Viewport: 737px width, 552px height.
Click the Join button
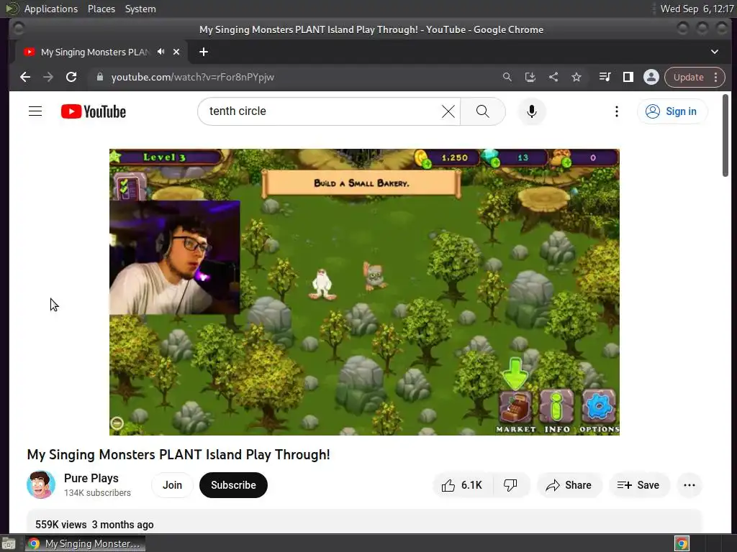point(172,485)
